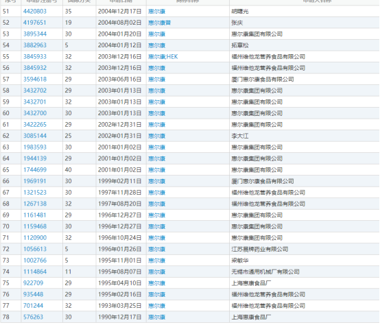This screenshot has width=380, height=325.
Task: Select date 2004年08月02日
Action: (120, 23)
